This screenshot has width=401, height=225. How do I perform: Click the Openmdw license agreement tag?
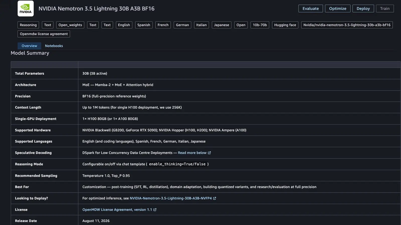pyautogui.click(x=44, y=34)
